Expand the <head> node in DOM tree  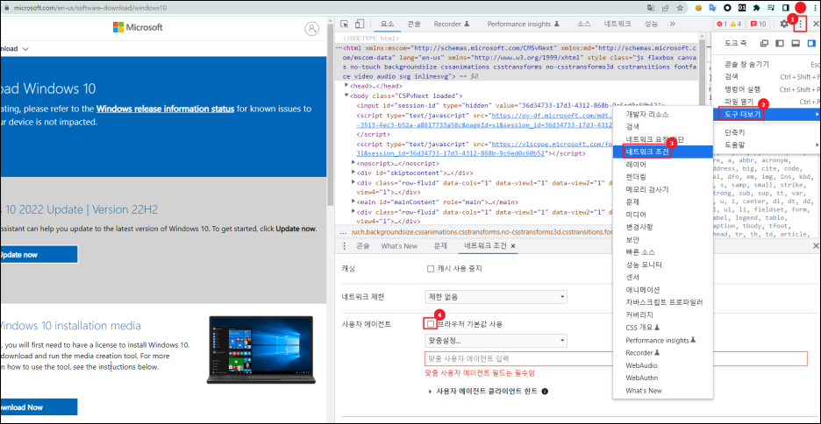(346, 85)
